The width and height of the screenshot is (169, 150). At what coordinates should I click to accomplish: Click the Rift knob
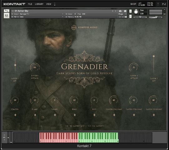pyautogui.click(x=94, y=100)
